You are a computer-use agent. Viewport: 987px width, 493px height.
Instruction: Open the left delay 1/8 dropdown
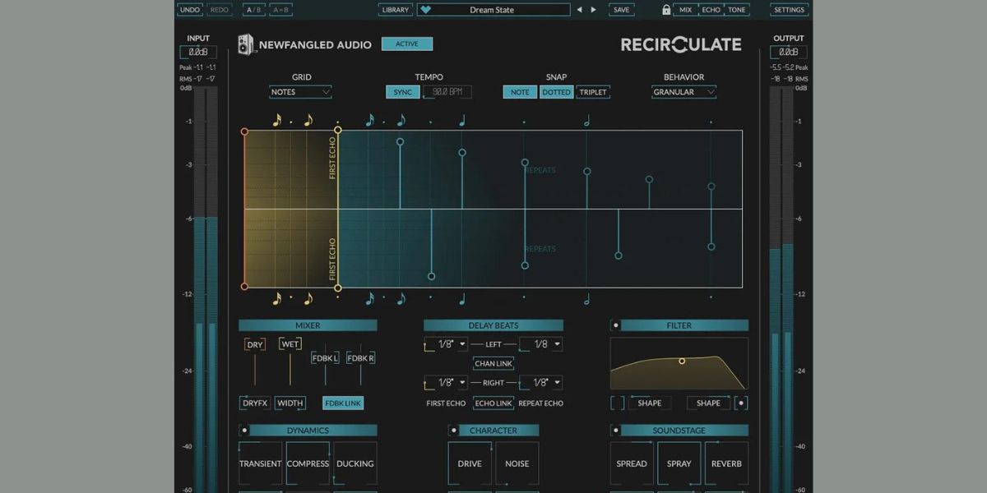coord(444,343)
